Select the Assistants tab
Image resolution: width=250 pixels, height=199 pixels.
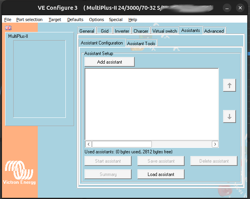coord(191,30)
